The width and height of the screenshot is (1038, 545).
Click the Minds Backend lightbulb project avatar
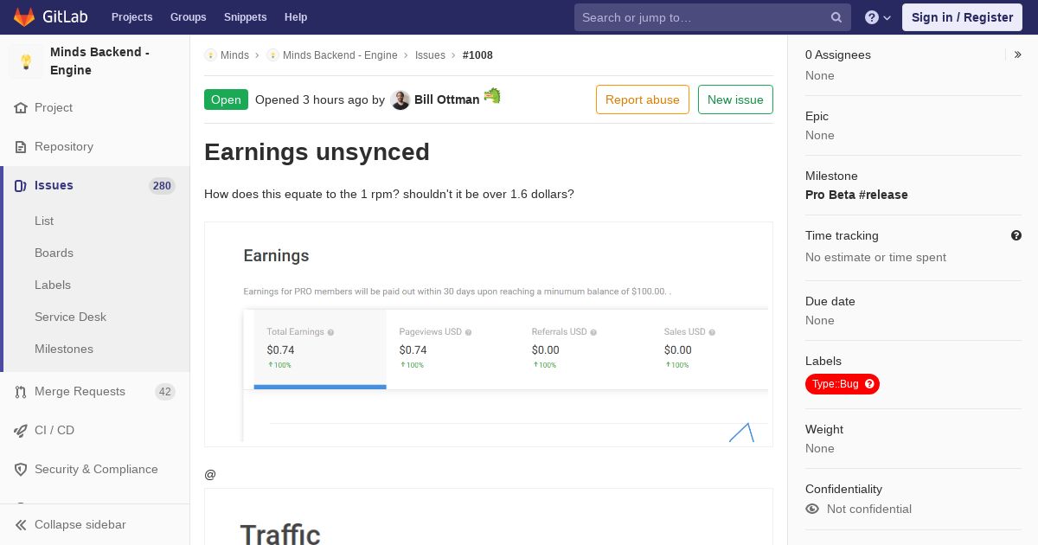click(x=26, y=61)
